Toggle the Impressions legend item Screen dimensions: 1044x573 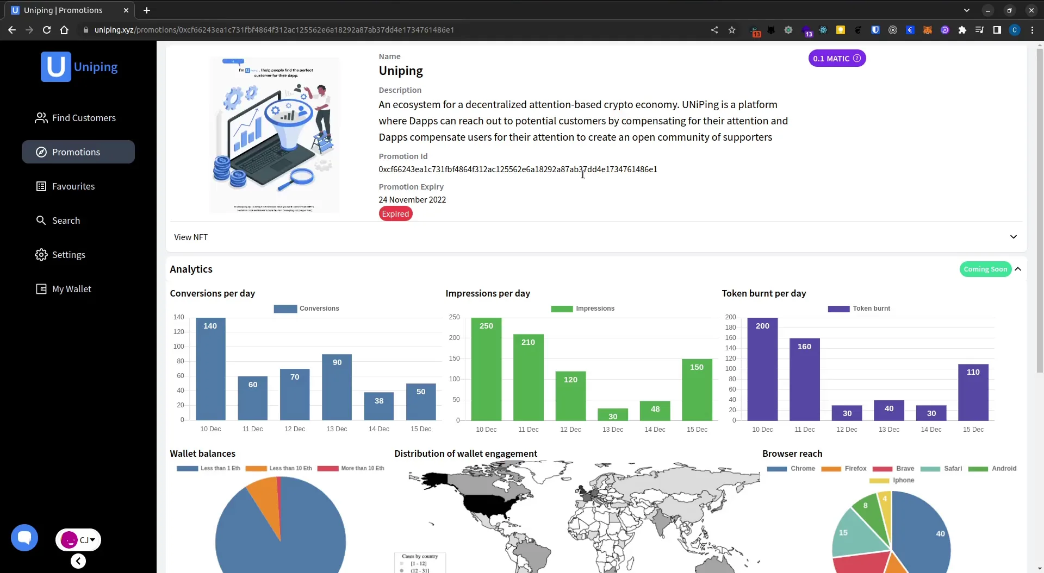[x=582, y=308]
